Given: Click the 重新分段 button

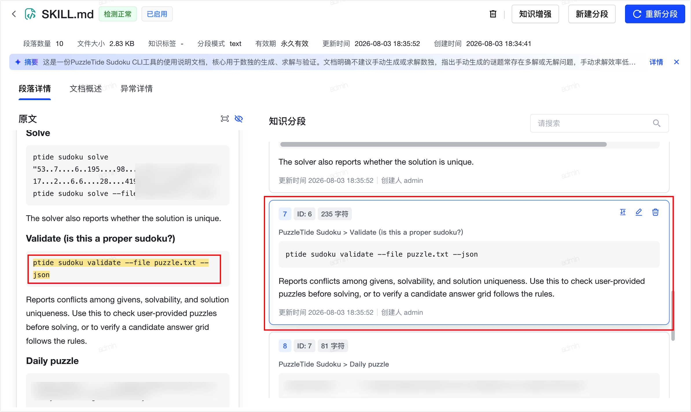Looking at the screenshot, I should pos(655,14).
